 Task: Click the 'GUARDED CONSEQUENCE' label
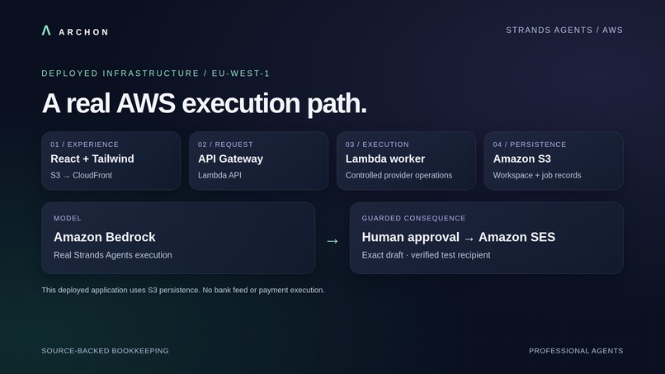point(413,218)
